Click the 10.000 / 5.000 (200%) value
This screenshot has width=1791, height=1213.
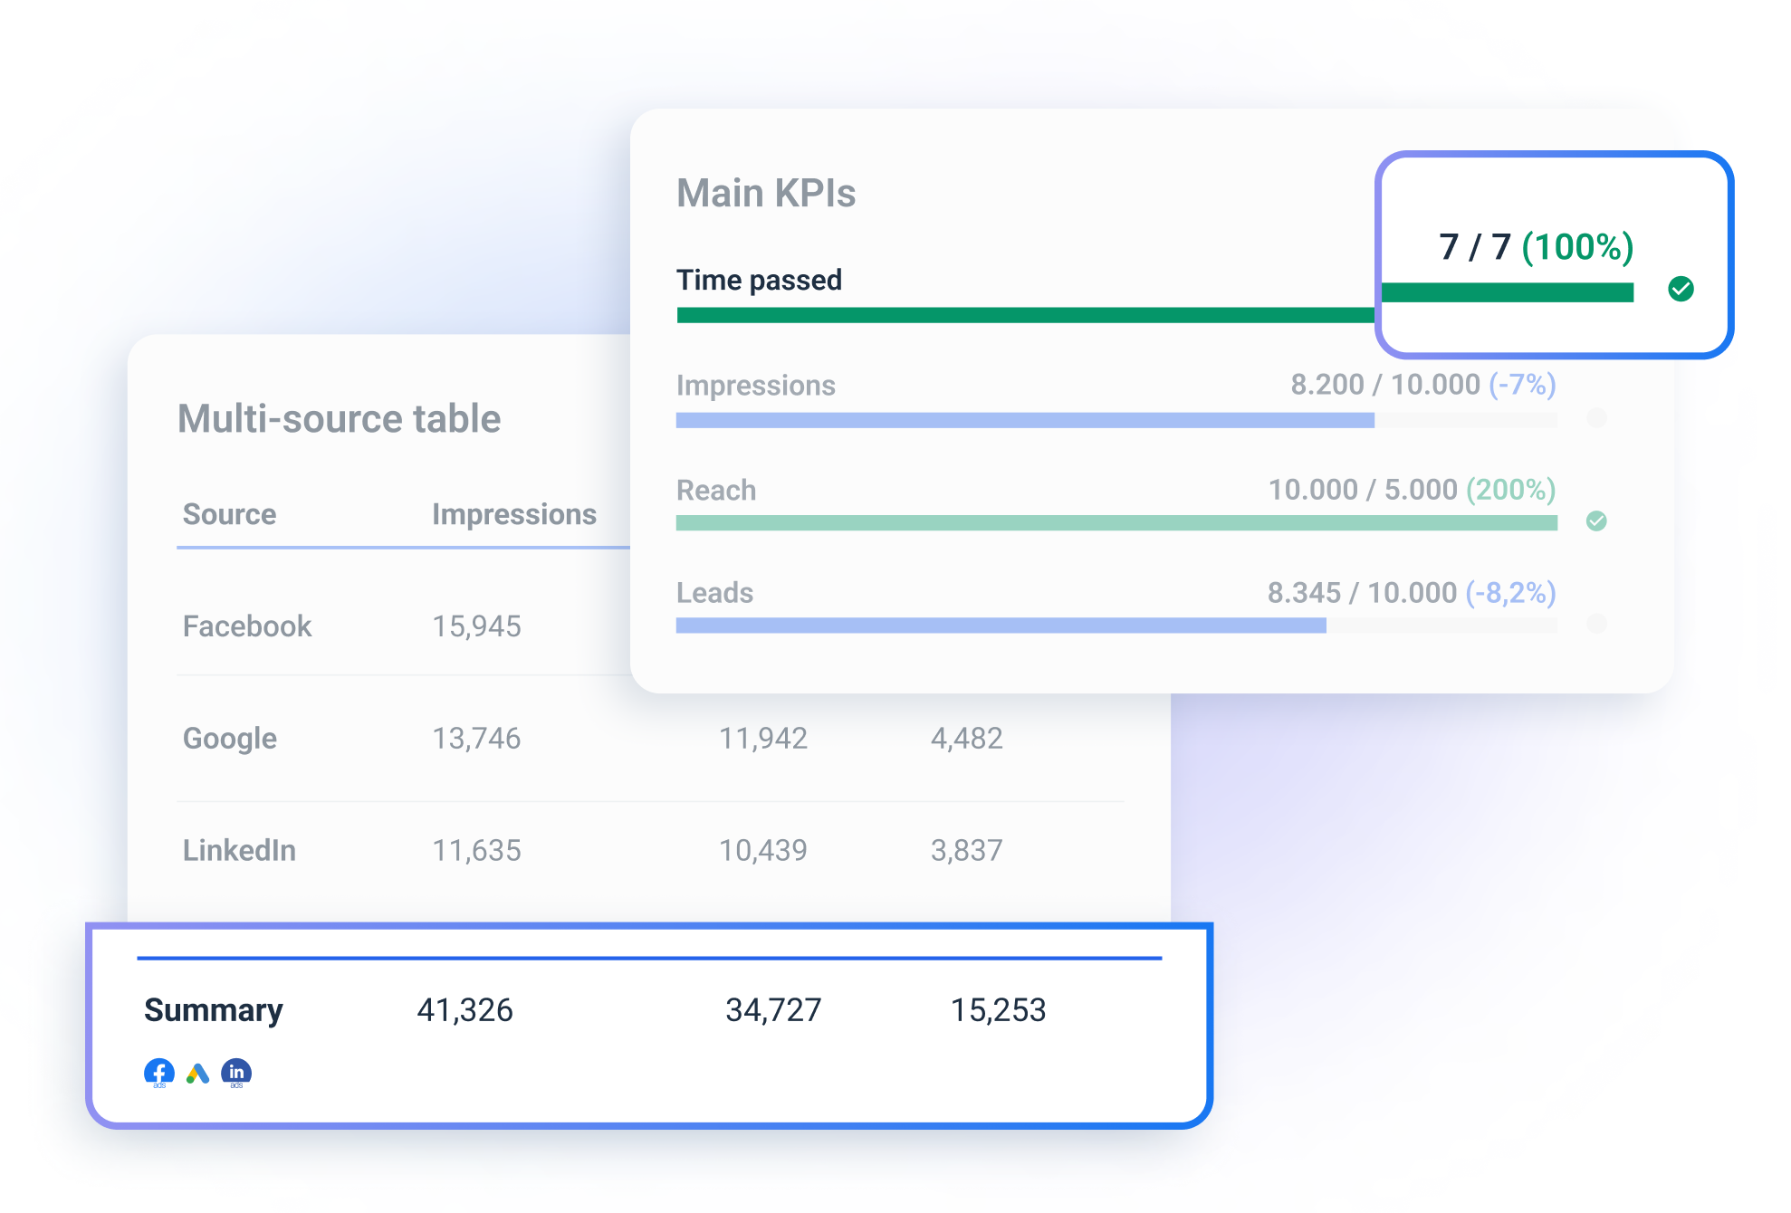click(1412, 490)
